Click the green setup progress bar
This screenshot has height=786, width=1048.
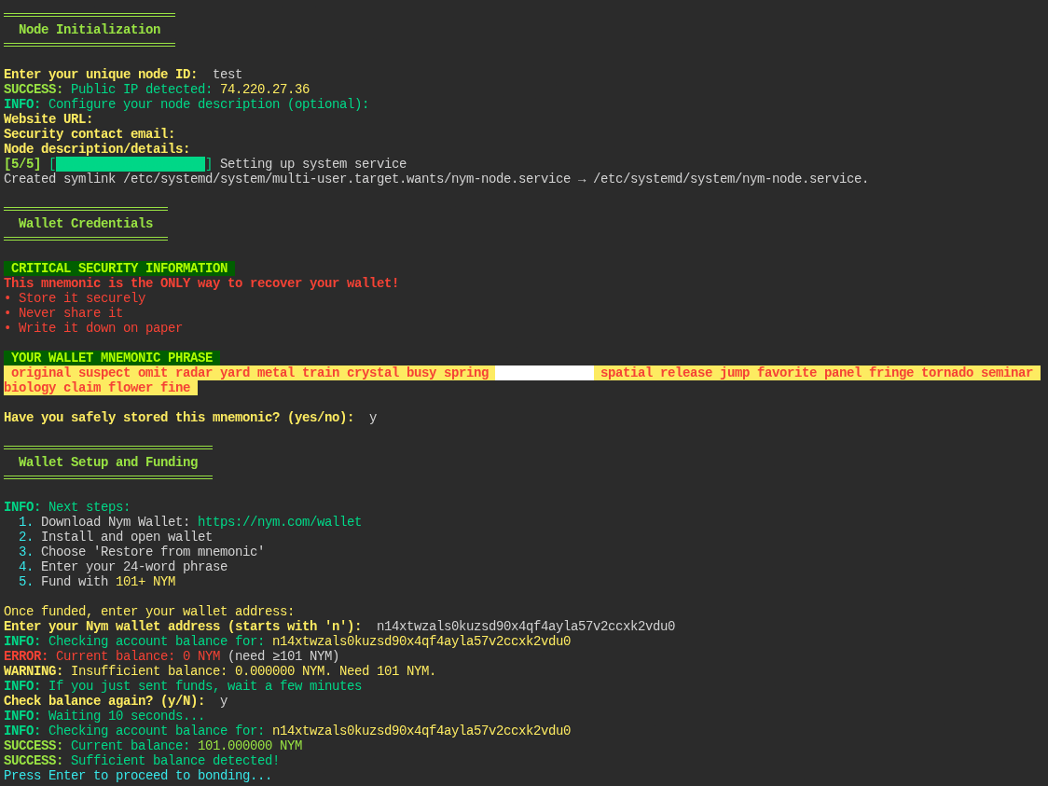[131, 164]
